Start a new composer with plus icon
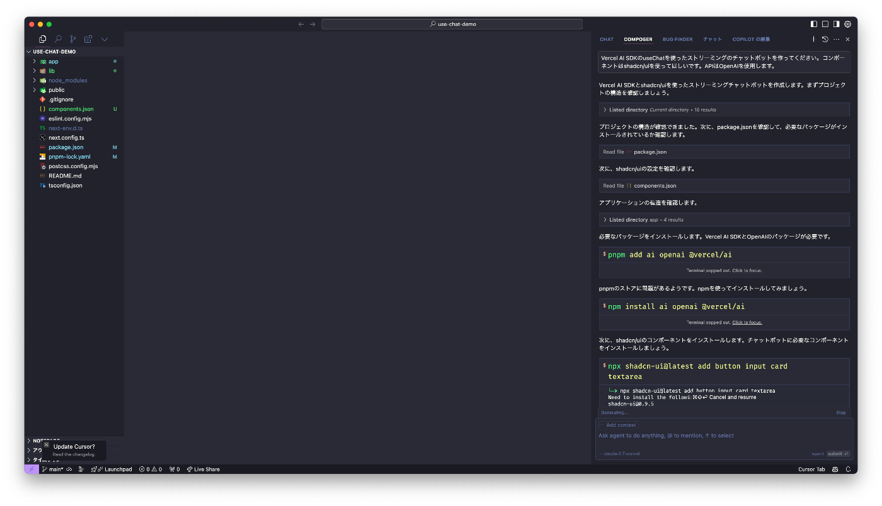882x506 pixels. click(x=813, y=39)
